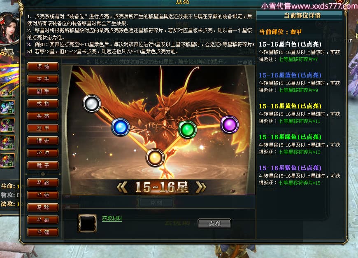Image resolution: width=358 pixels, height=258 pixels.
Task: Choose the 马缰 reins slot tab
Action: tap(43, 232)
